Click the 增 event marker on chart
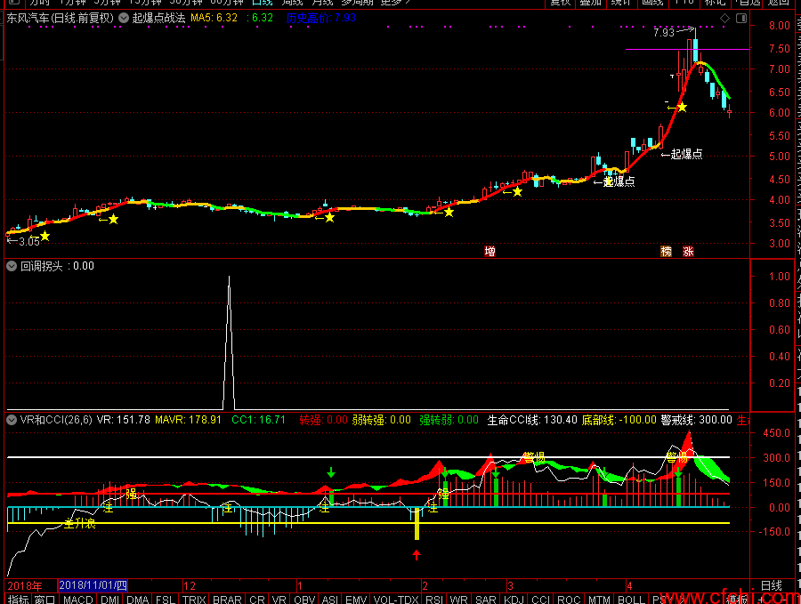Image resolution: width=801 pixels, height=604 pixels. pyautogui.click(x=489, y=251)
